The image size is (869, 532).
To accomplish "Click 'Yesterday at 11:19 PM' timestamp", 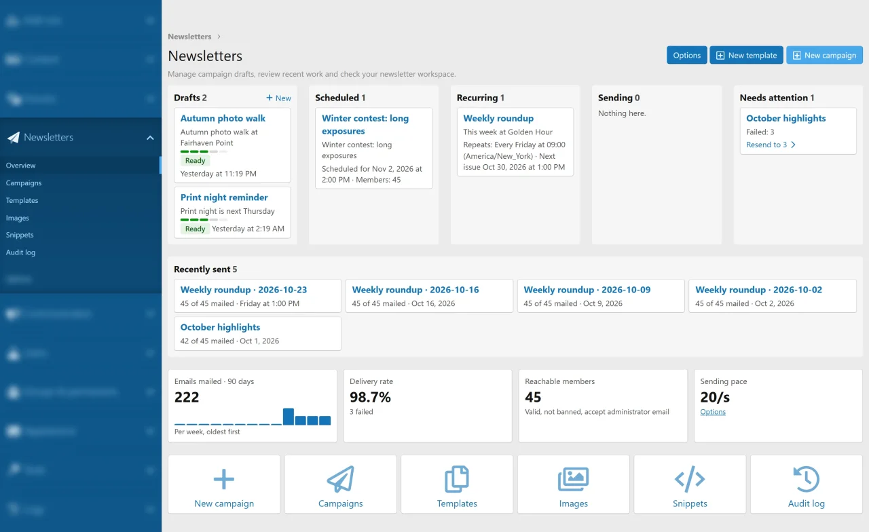I will click(x=219, y=174).
